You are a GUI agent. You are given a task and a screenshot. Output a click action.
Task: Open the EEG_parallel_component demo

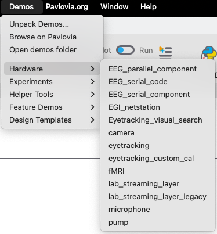tap(158, 69)
